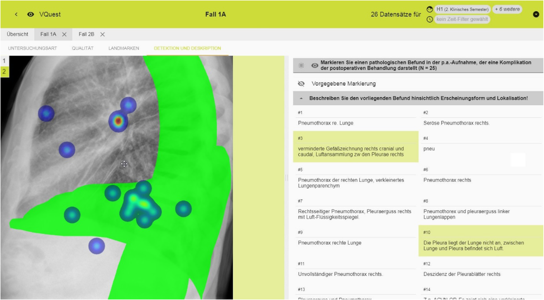
Task: Click the 'kein Zeit-Filter gewählt' chip
Action: pos(462,19)
